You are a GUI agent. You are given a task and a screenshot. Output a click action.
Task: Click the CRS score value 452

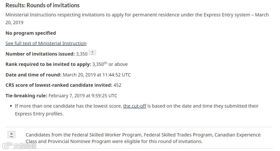tap(117, 85)
